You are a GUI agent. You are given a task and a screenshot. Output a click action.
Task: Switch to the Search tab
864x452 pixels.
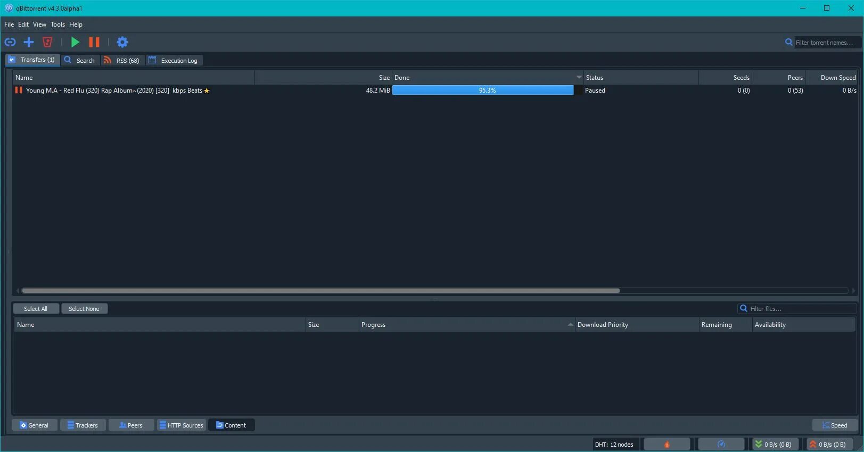pyautogui.click(x=80, y=60)
